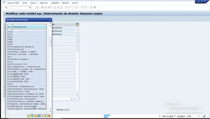Open table settings icon above grid scrollbar
The image size is (210, 119).
coord(77,24)
